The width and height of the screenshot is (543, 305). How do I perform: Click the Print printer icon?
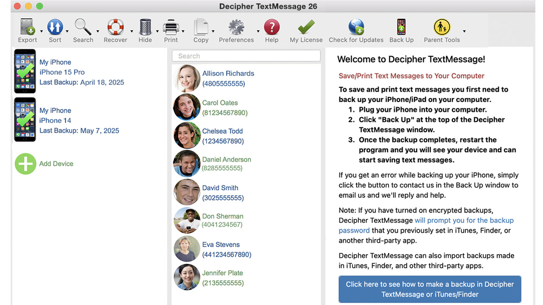pos(171,28)
